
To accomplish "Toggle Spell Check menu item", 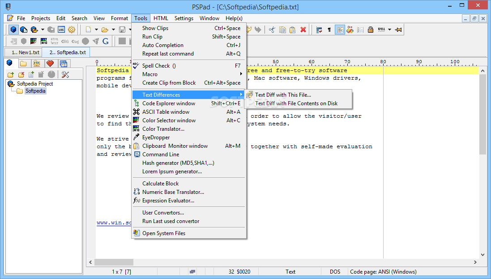I will pos(189,66).
